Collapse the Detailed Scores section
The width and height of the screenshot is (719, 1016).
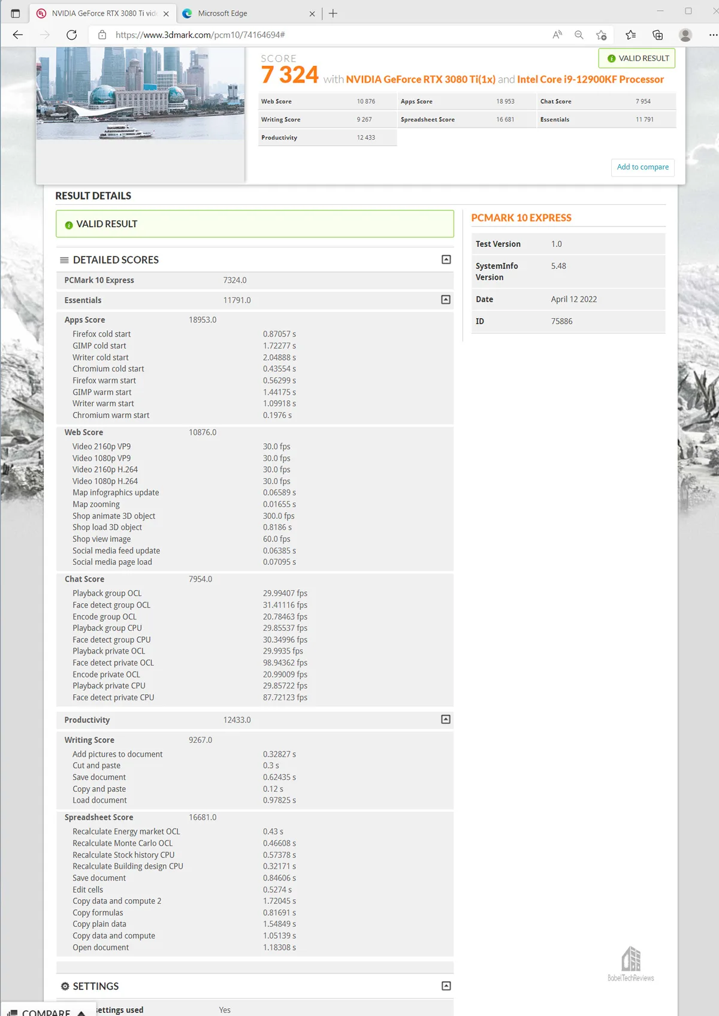click(x=446, y=259)
